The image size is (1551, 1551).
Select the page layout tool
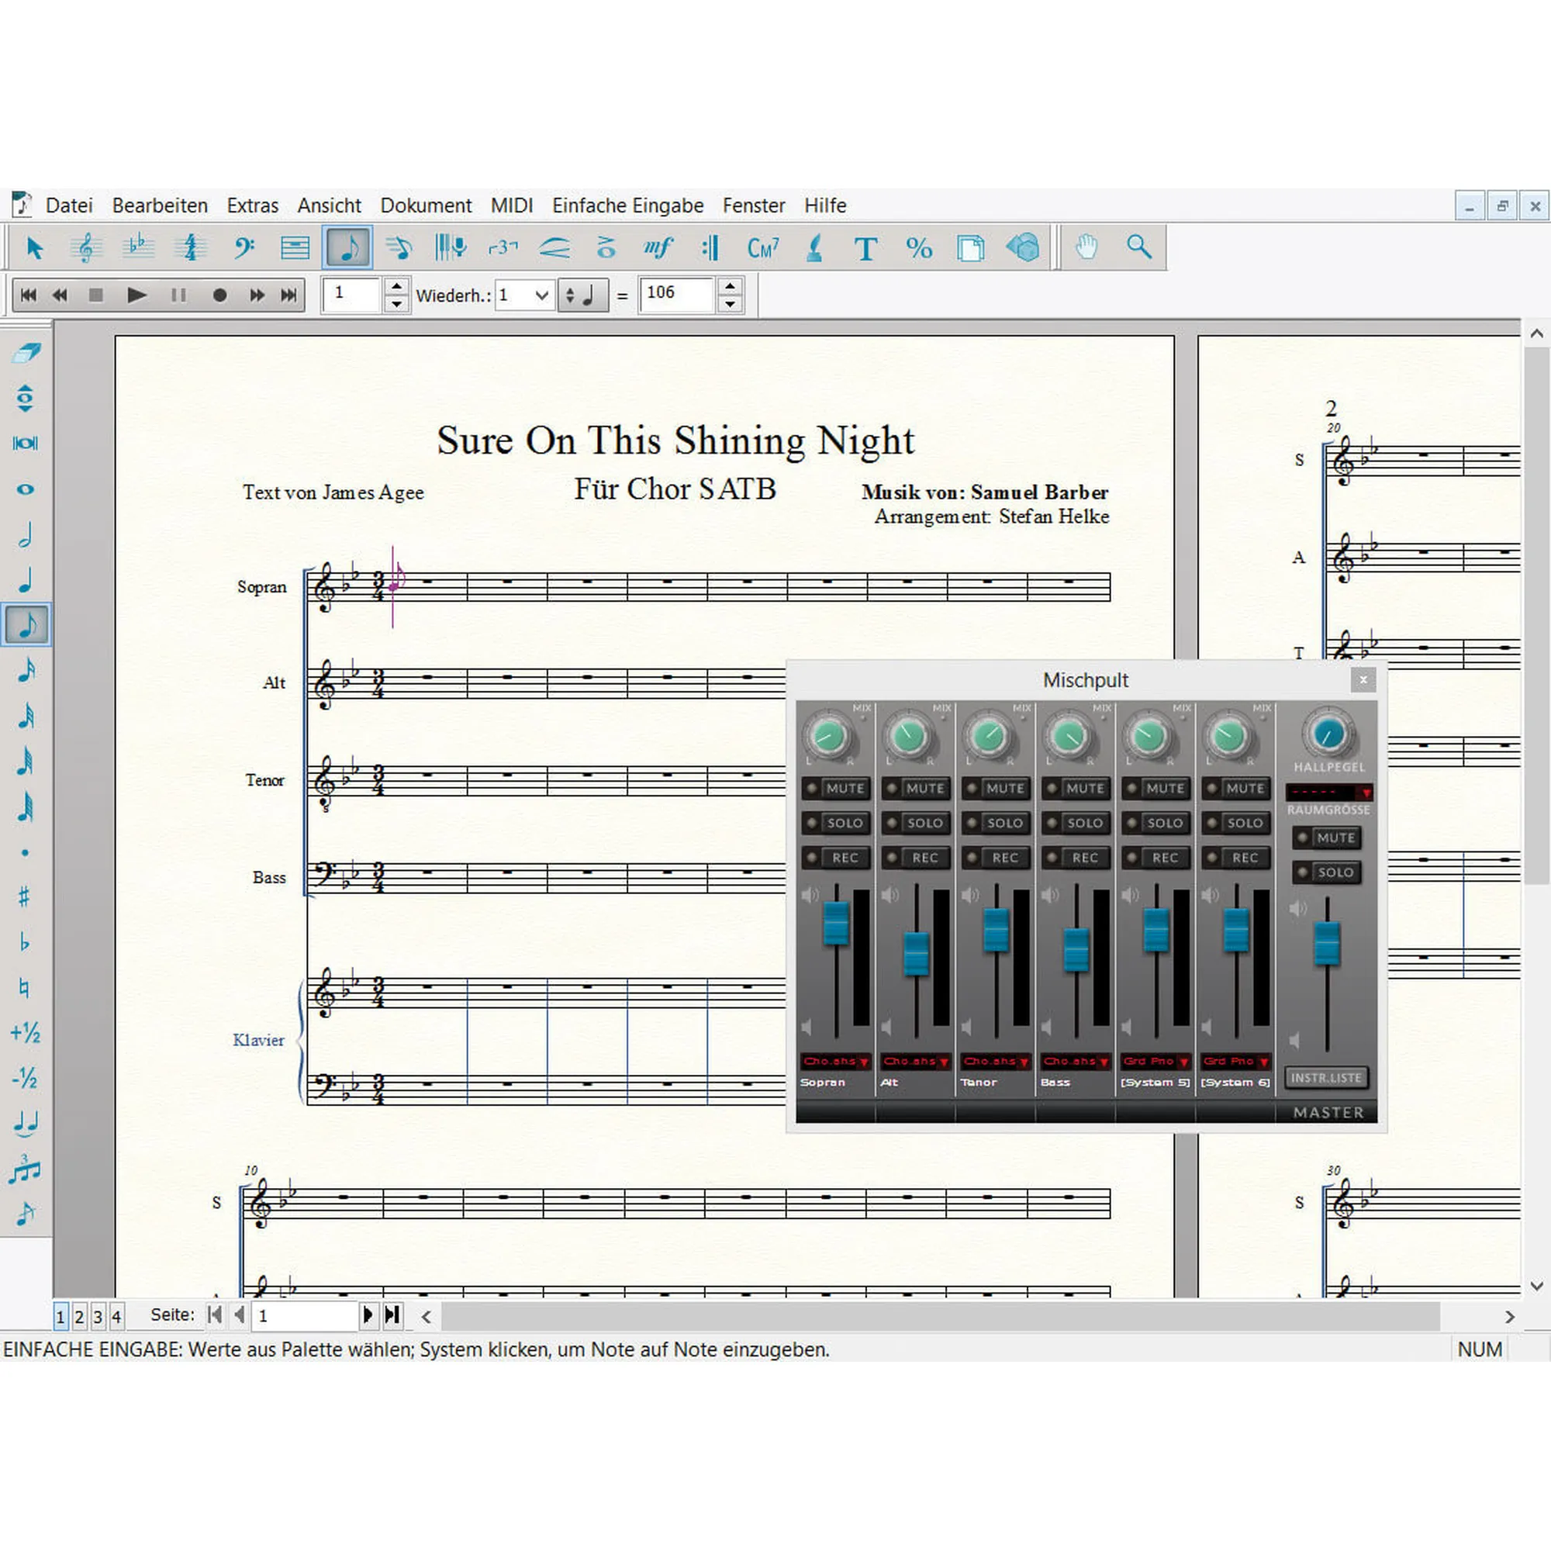[971, 247]
